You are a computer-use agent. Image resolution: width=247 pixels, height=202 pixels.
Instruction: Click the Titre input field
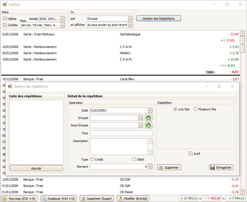pyautogui.click(x=121, y=133)
